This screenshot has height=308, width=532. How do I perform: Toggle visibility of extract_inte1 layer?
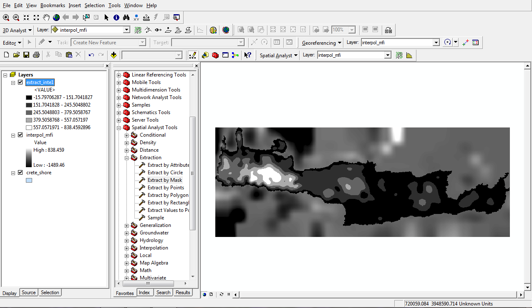pyautogui.click(x=20, y=82)
